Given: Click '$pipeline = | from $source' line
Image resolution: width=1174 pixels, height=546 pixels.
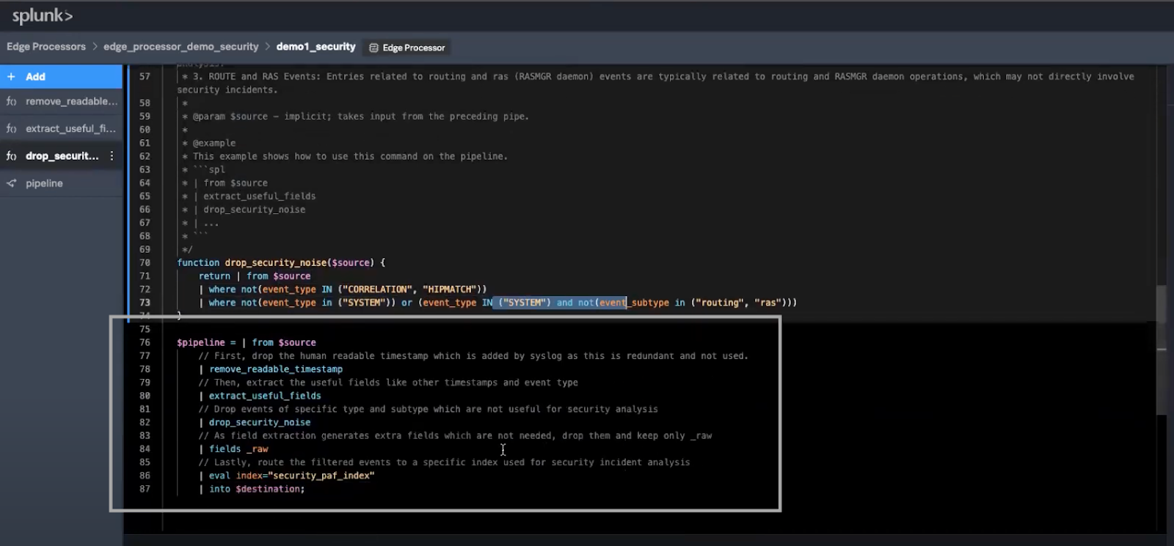Looking at the screenshot, I should (247, 342).
